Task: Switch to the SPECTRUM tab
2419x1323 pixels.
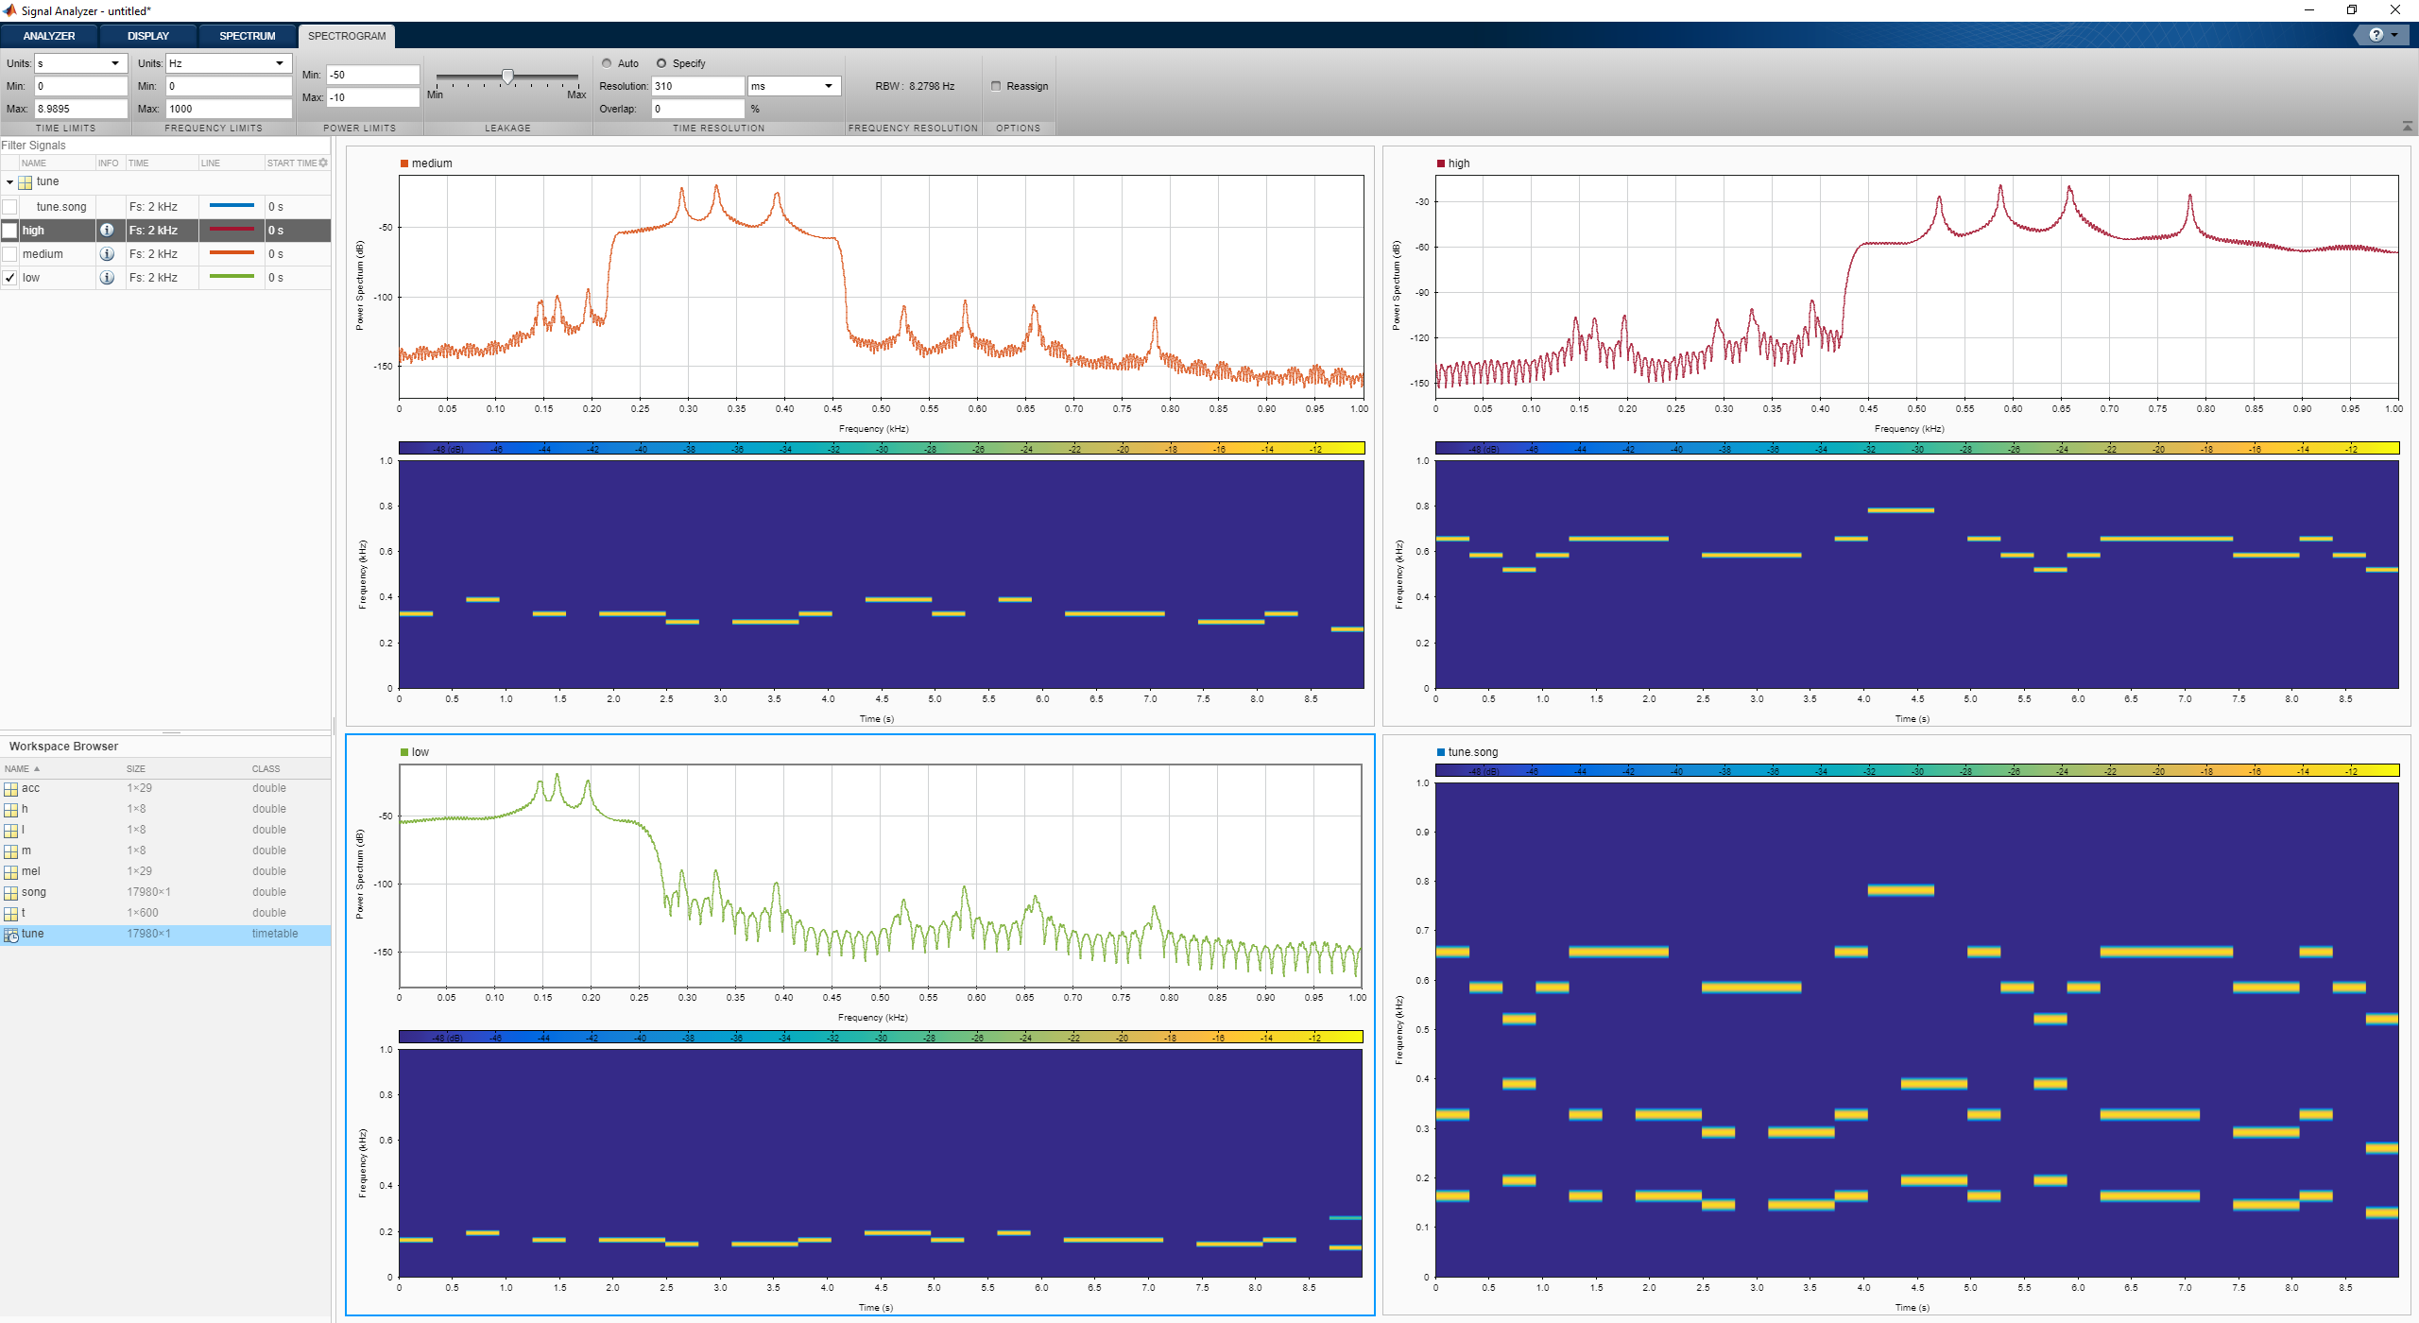Action: [x=247, y=36]
